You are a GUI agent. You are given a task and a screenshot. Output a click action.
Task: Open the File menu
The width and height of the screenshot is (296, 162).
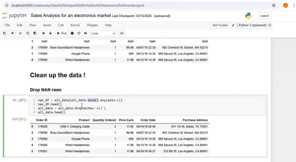click(7, 25)
